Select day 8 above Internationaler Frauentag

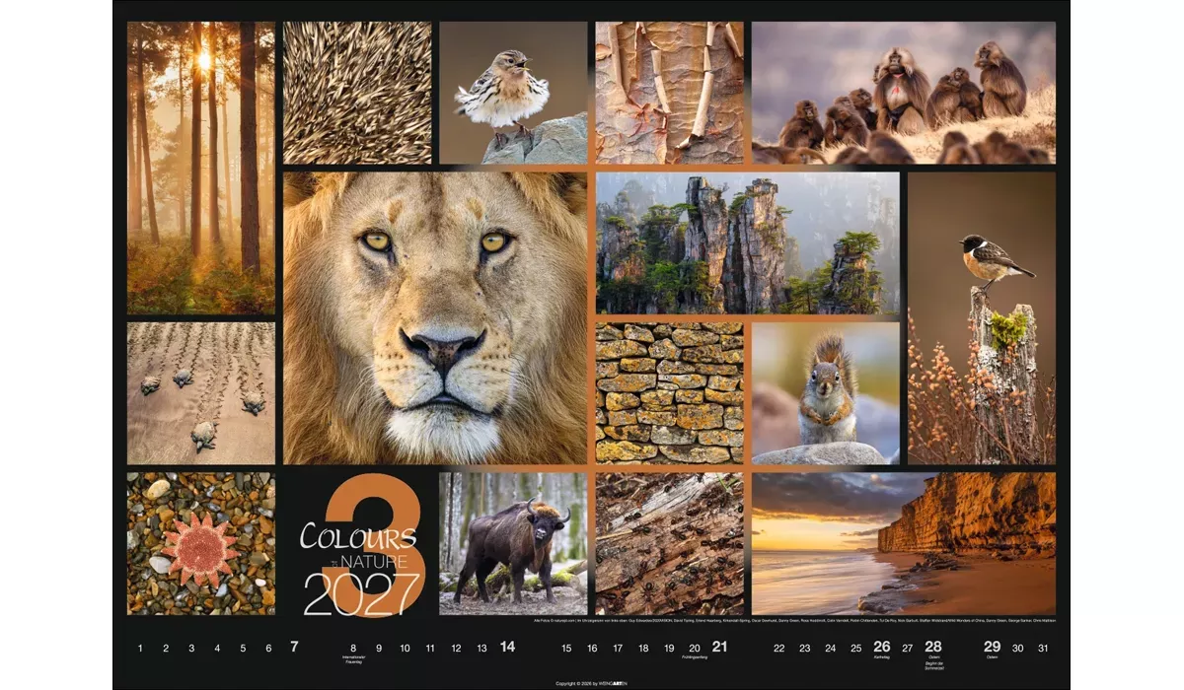point(353,648)
